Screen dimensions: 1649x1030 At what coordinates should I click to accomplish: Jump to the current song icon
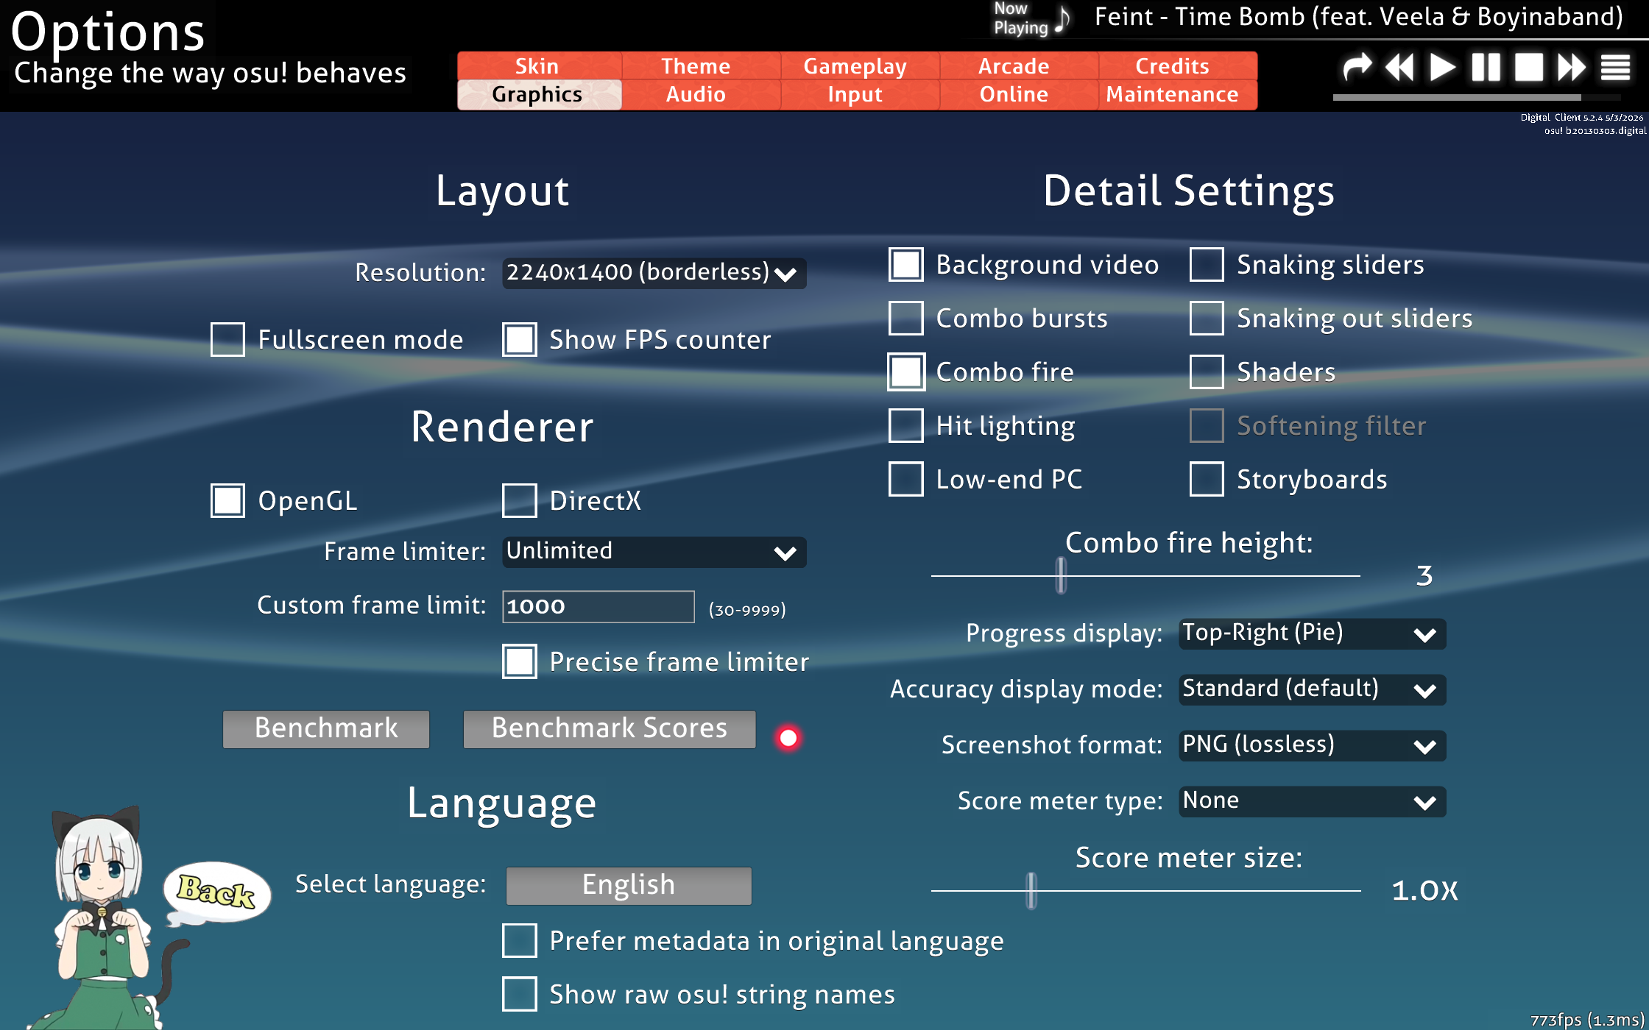pyautogui.click(x=1357, y=68)
